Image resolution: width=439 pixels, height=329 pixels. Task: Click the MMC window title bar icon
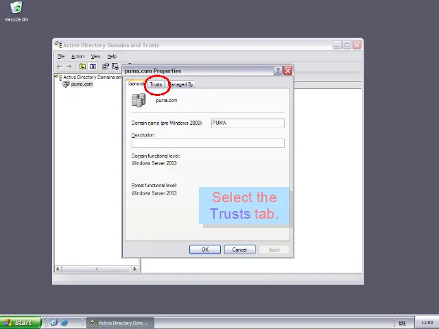58,45
